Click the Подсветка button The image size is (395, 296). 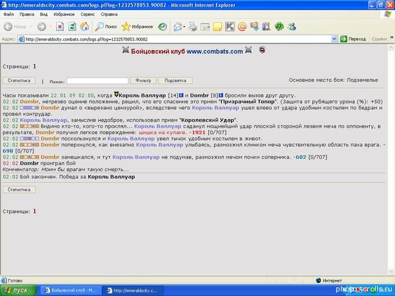(x=175, y=80)
